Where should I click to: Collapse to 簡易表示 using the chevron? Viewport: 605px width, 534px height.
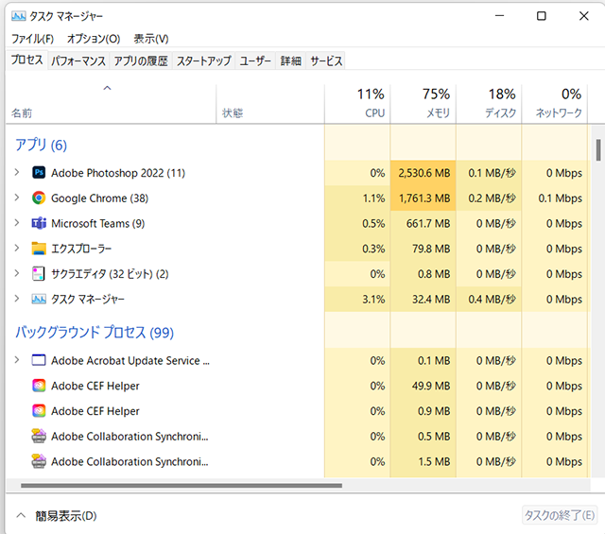point(21,515)
